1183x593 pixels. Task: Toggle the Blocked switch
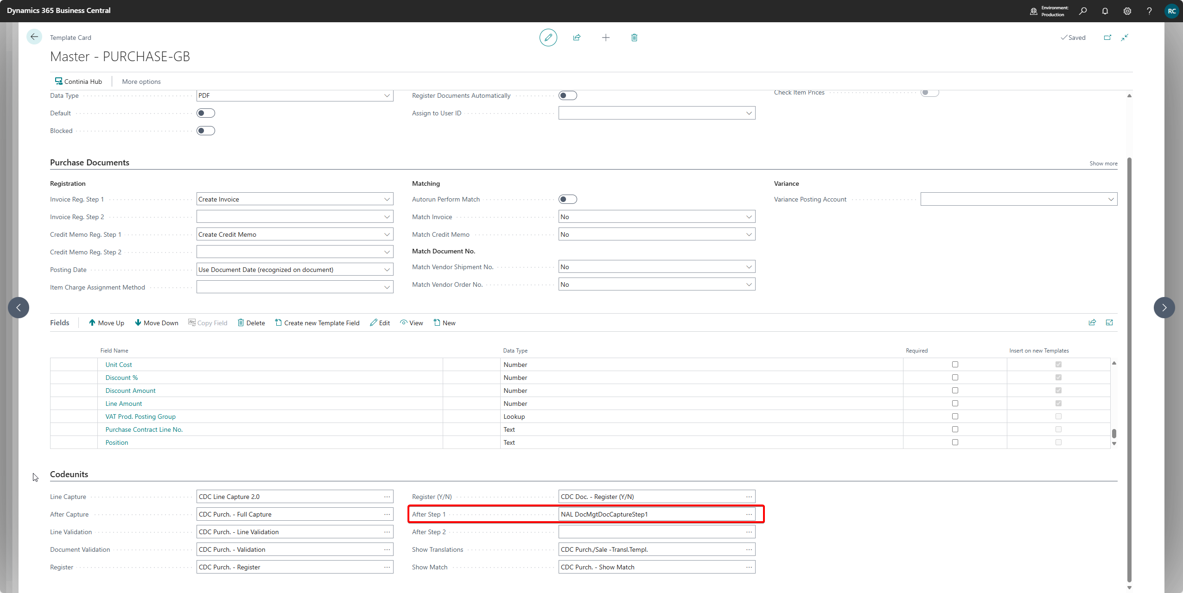click(205, 131)
